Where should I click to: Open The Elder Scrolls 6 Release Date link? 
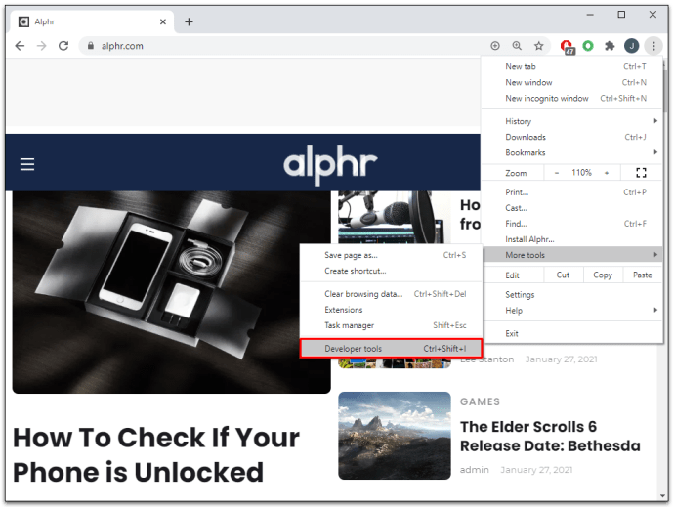coord(550,436)
